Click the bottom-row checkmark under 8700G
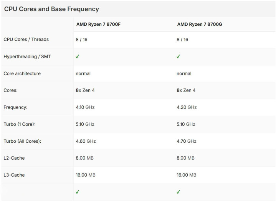The height and width of the screenshot is (202, 276). (x=178, y=192)
